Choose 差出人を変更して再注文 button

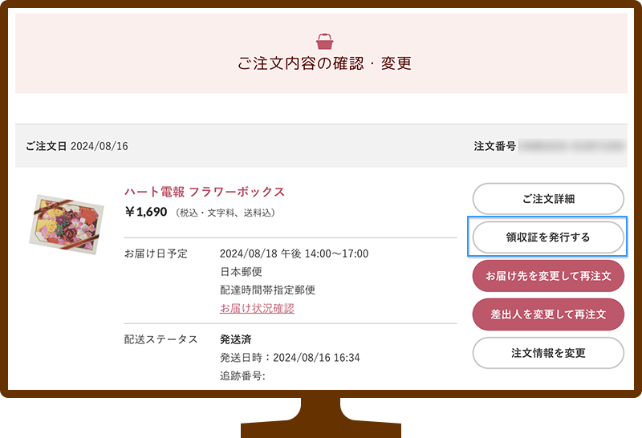548,314
